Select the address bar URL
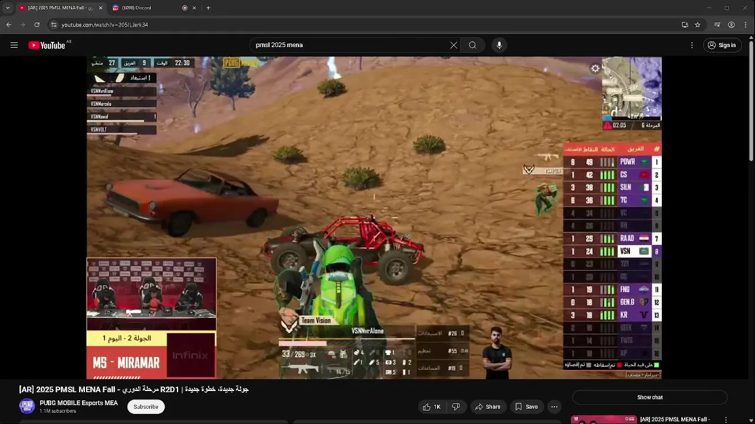755x424 pixels. (x=105, y=25)
